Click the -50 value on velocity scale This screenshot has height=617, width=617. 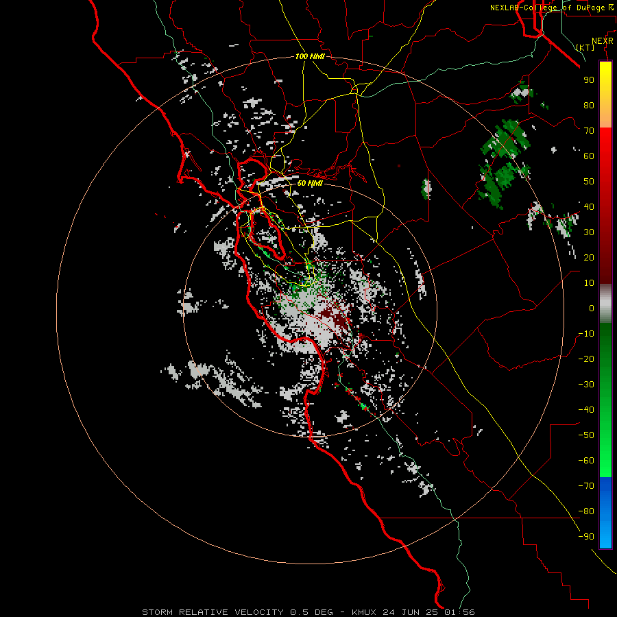point(586,435)
